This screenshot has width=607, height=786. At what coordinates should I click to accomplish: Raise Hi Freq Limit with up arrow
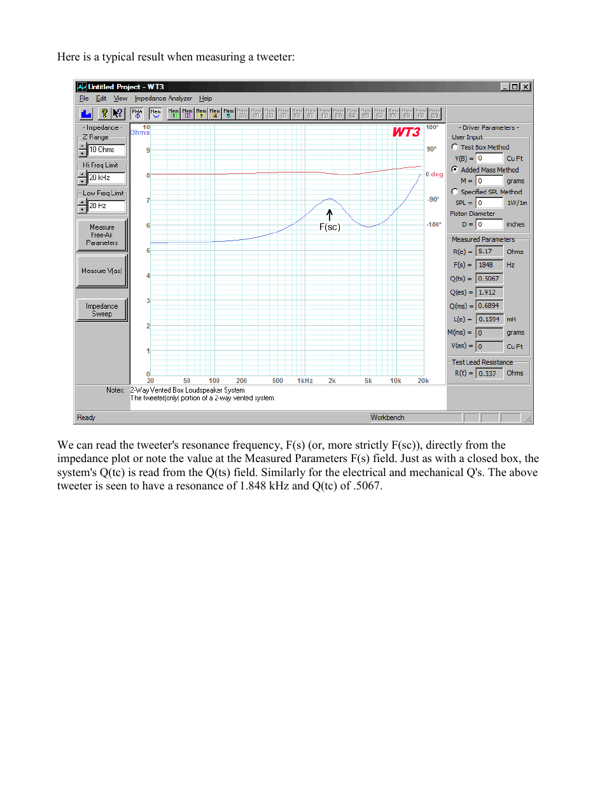click(x=82, y=174)
